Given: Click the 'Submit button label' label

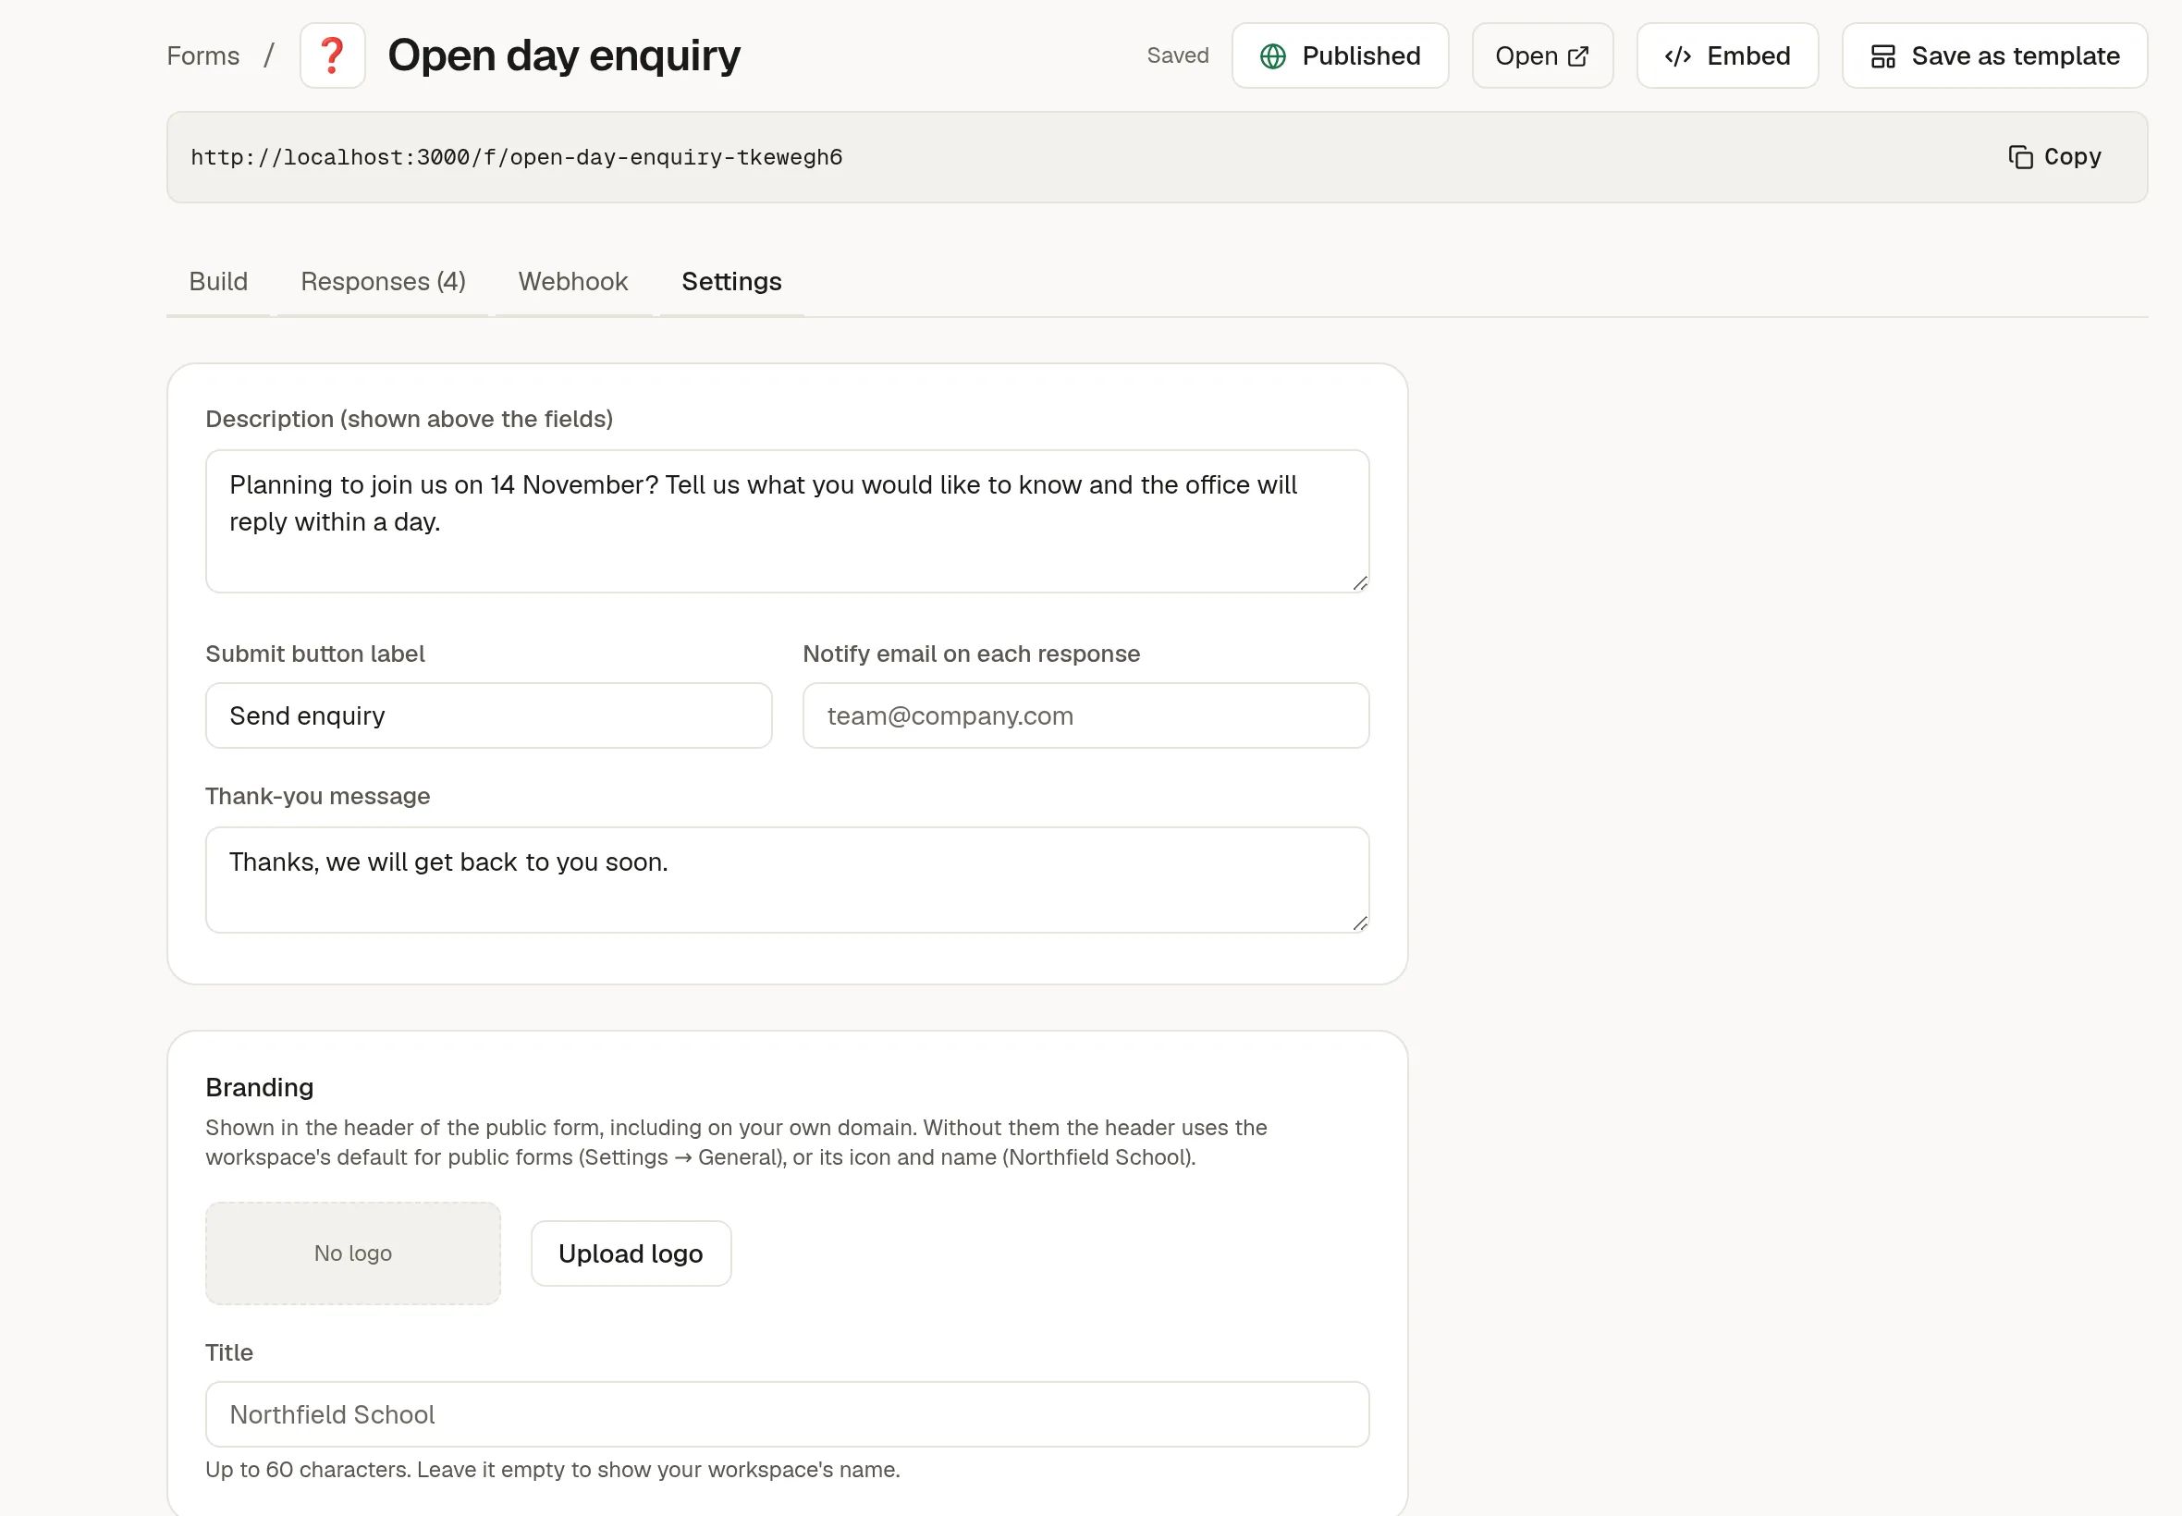Looking at the screenshot, I should coord(315,654).
